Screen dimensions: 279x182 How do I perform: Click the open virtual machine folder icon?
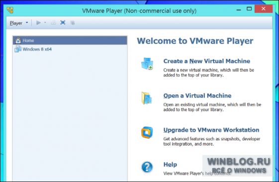coord(147,98)
